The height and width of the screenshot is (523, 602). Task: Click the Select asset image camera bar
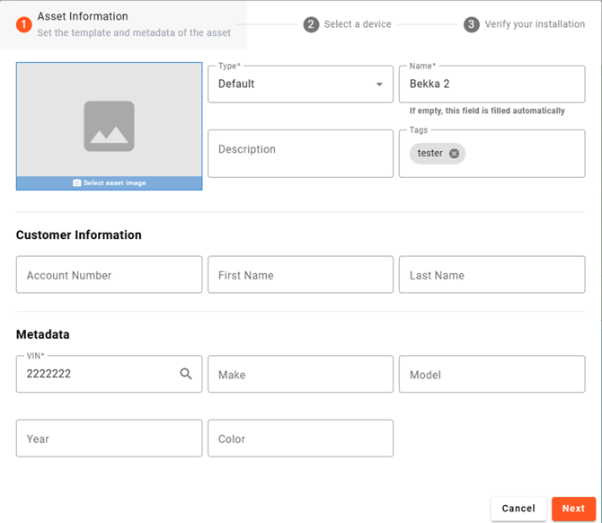pos(109,183)
